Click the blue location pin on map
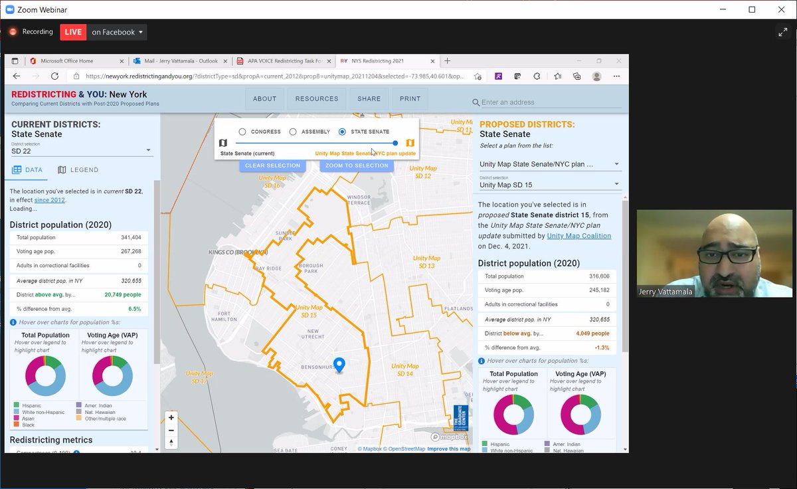Screen dimensions: 797x489 [339, 365]
